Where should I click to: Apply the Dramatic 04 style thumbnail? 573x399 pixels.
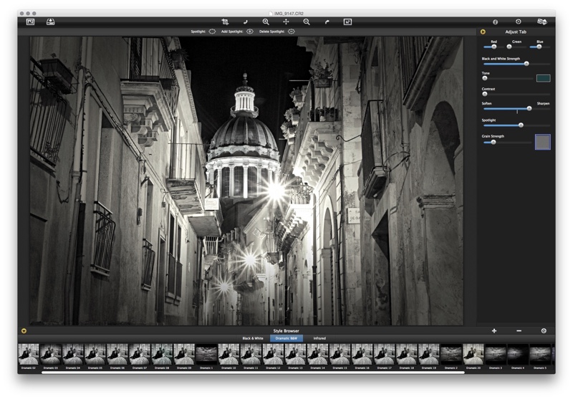pyautogui.click(x=73, y=355)
